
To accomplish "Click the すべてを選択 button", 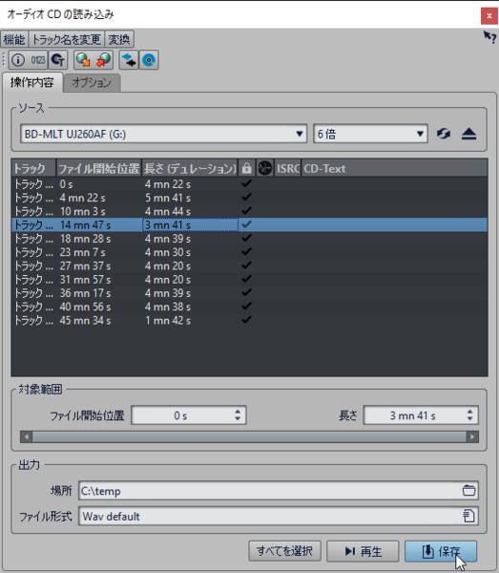I will (x=284, y=551).
